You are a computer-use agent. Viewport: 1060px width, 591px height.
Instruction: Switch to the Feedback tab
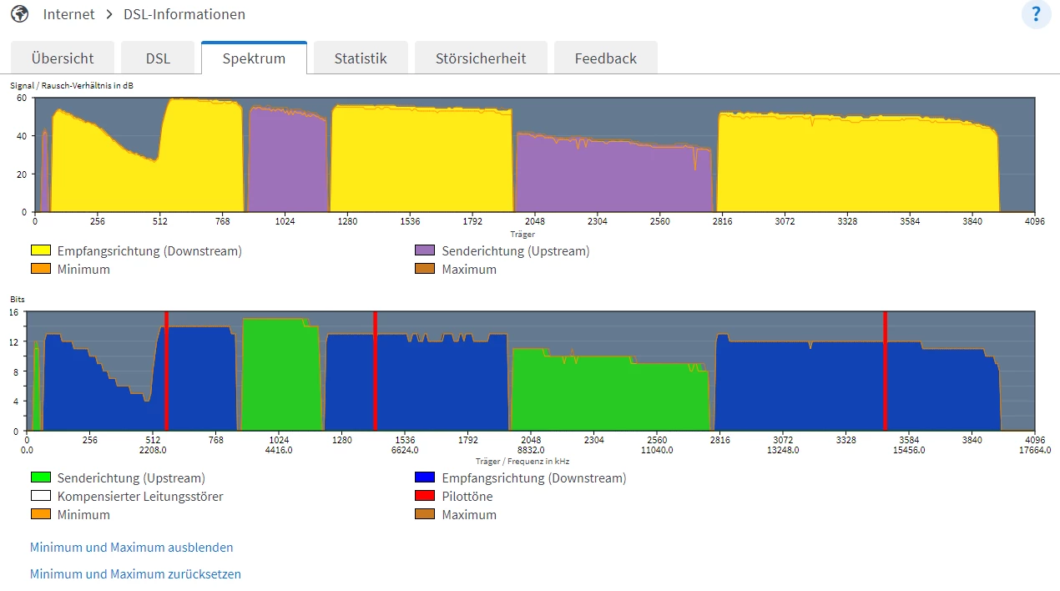[606, 58]
